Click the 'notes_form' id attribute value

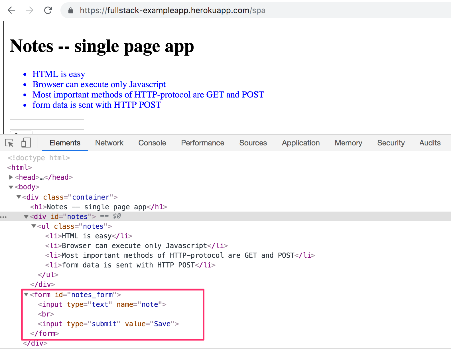(92, 295)
